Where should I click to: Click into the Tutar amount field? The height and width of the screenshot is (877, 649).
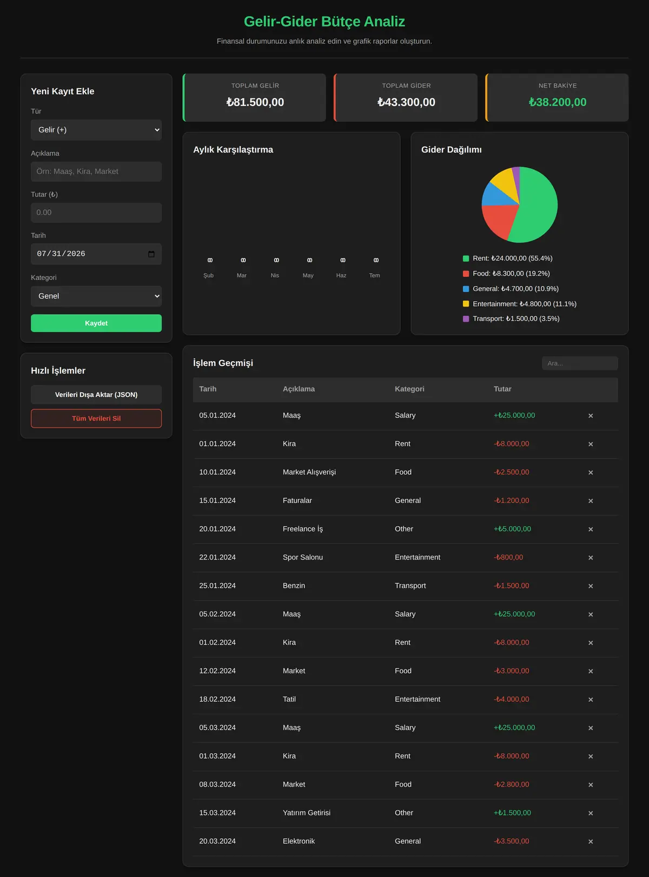pos(96,212)
